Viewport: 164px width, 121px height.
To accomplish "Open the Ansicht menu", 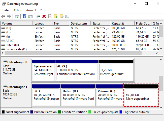I will click(x=31, y=10).
